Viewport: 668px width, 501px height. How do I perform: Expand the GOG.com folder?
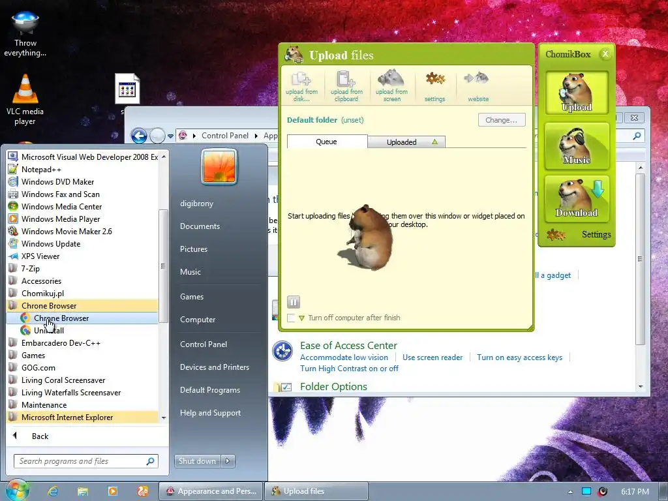pyautogui.click(x=82, y=368)
